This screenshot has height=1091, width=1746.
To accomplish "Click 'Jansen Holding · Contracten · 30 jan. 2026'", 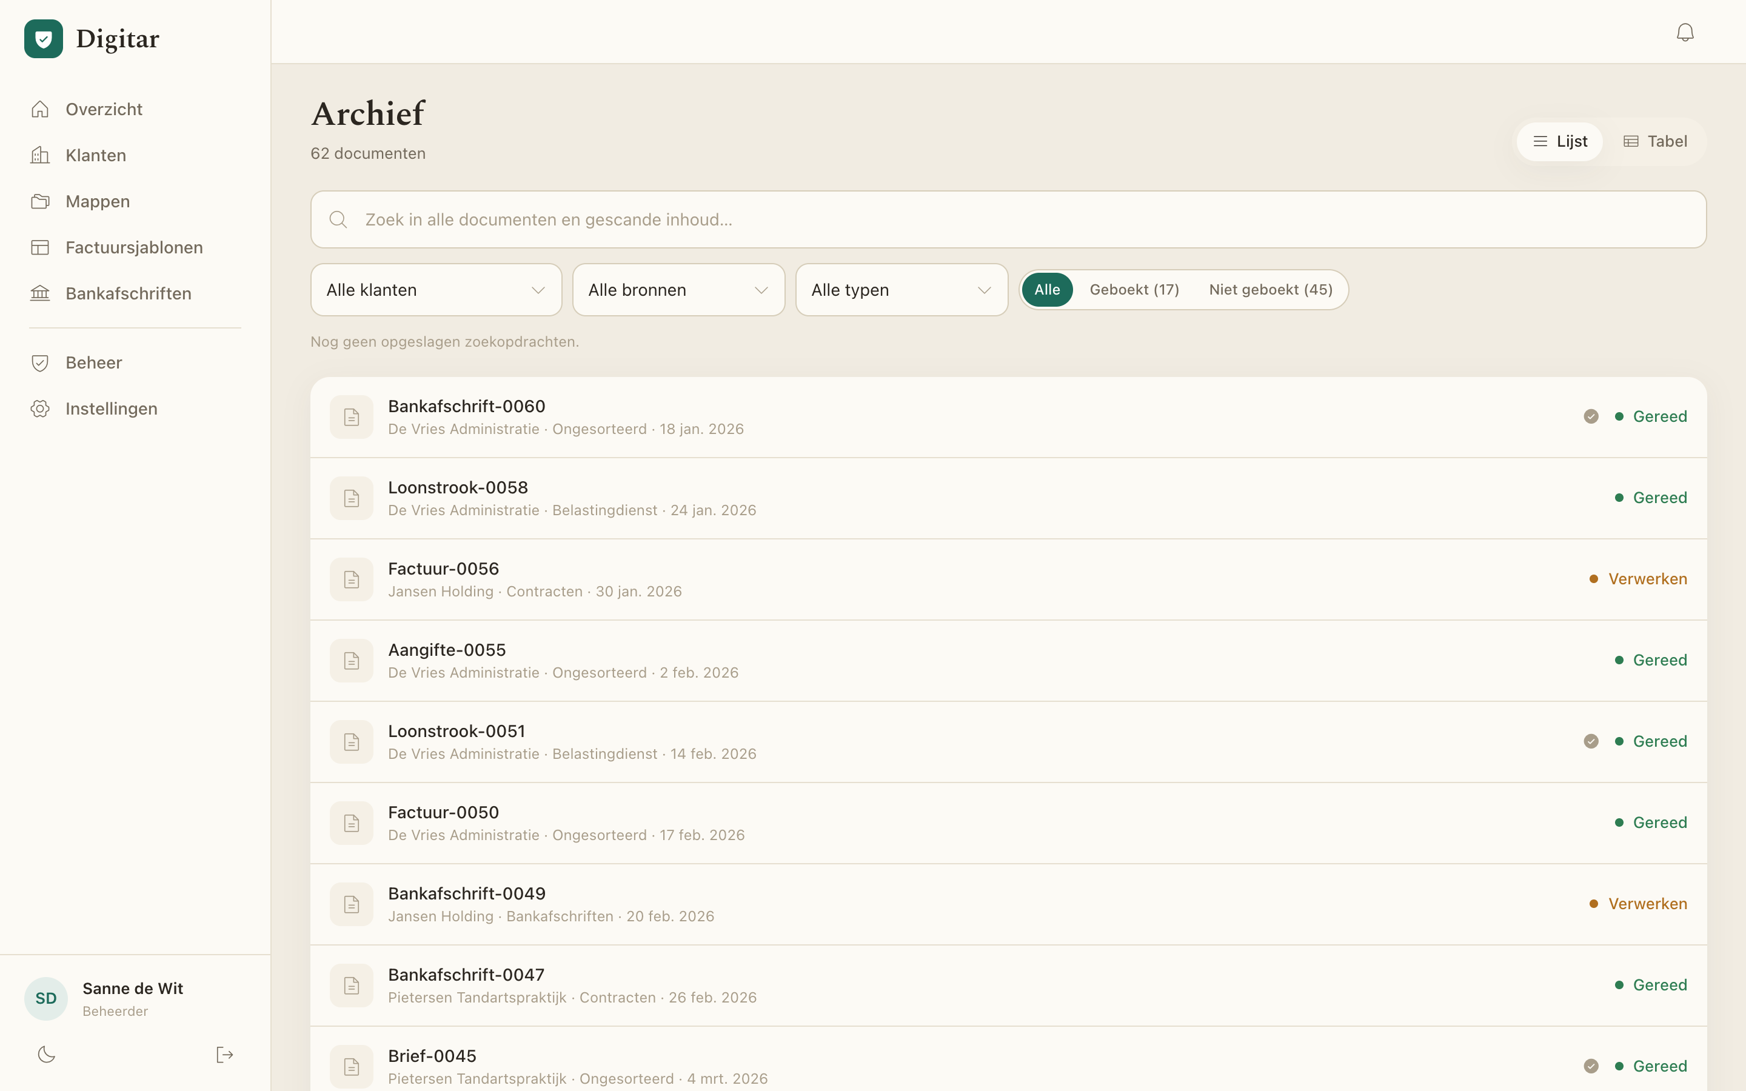I will (535, 592).
